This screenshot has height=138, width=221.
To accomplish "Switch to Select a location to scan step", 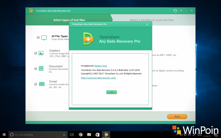I will click(x=152, y=20).
